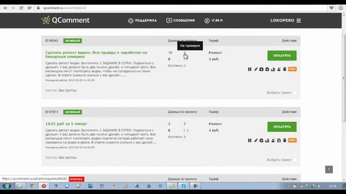Click the 'ID 98242' label
The image size is (346, 194).
pyautogui.click(x=52, y=41)
